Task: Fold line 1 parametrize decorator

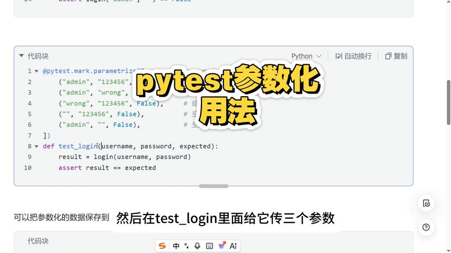Action: (x=37, y=71)
